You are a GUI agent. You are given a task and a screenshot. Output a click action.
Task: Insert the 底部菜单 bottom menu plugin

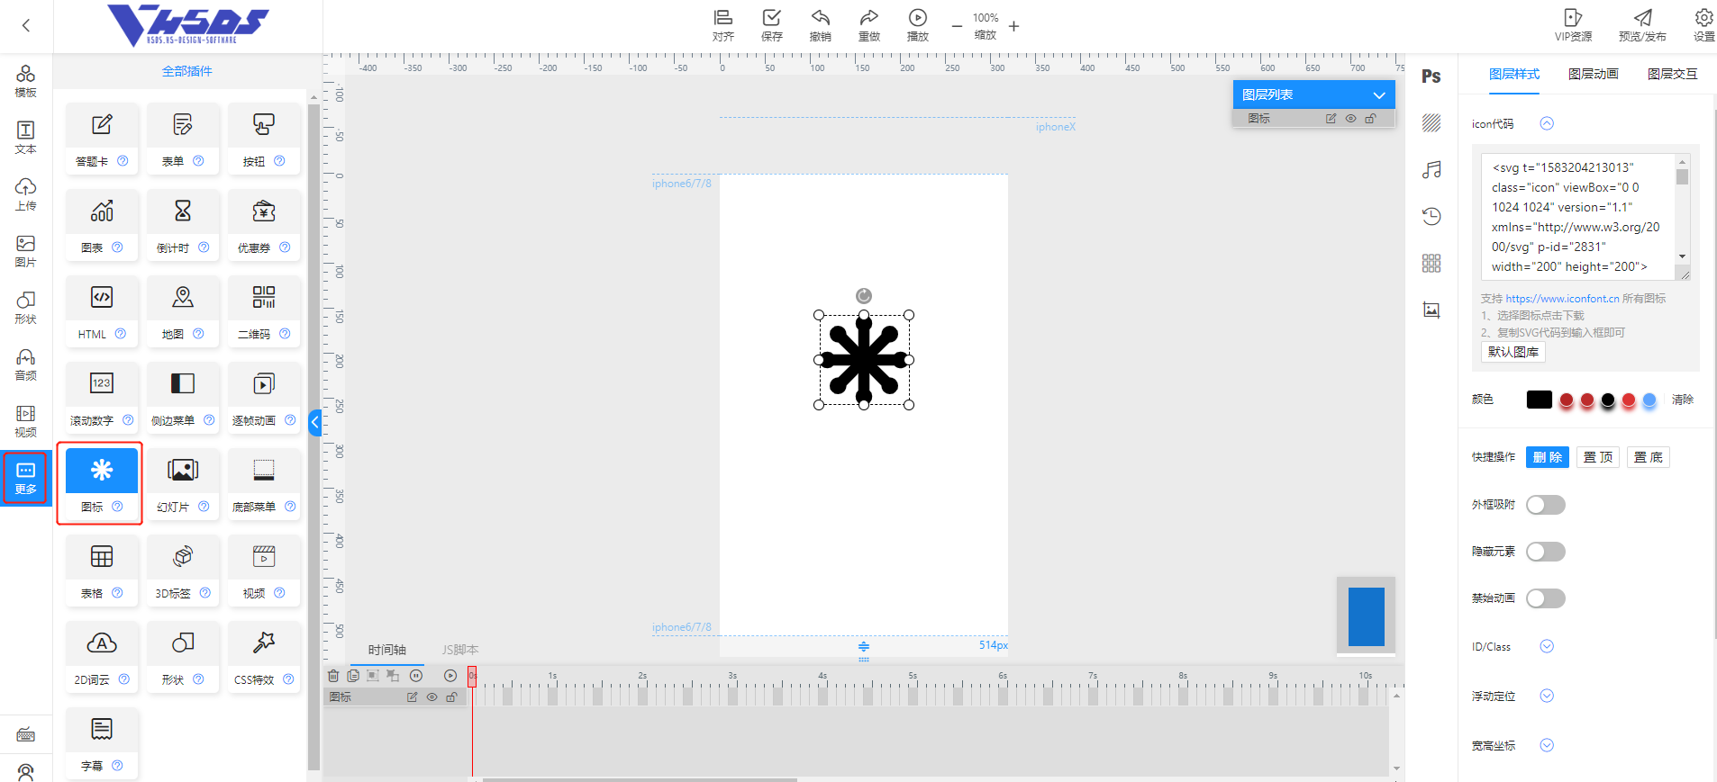click(x=264, y=483)
